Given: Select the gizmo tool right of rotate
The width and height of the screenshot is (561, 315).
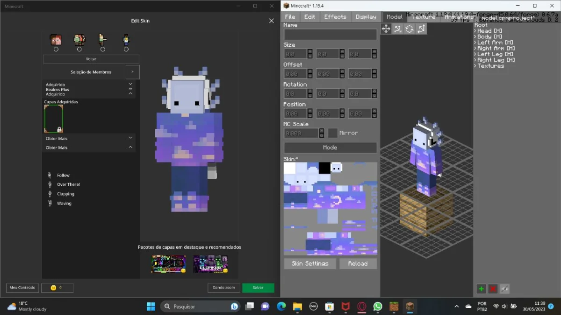Looking at the screenshot, I should tap(421, 29).
